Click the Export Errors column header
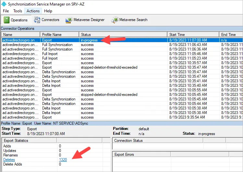The image size is (243, 172). point(141,155)
